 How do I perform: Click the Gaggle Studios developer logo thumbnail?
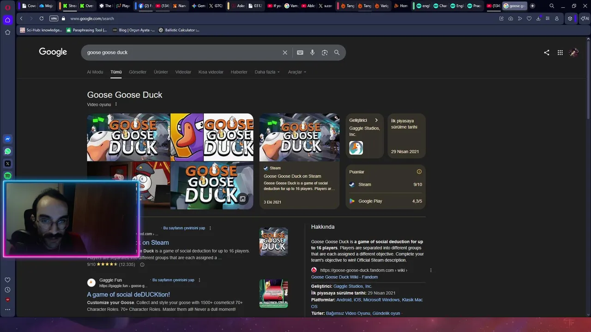point(356,148)
